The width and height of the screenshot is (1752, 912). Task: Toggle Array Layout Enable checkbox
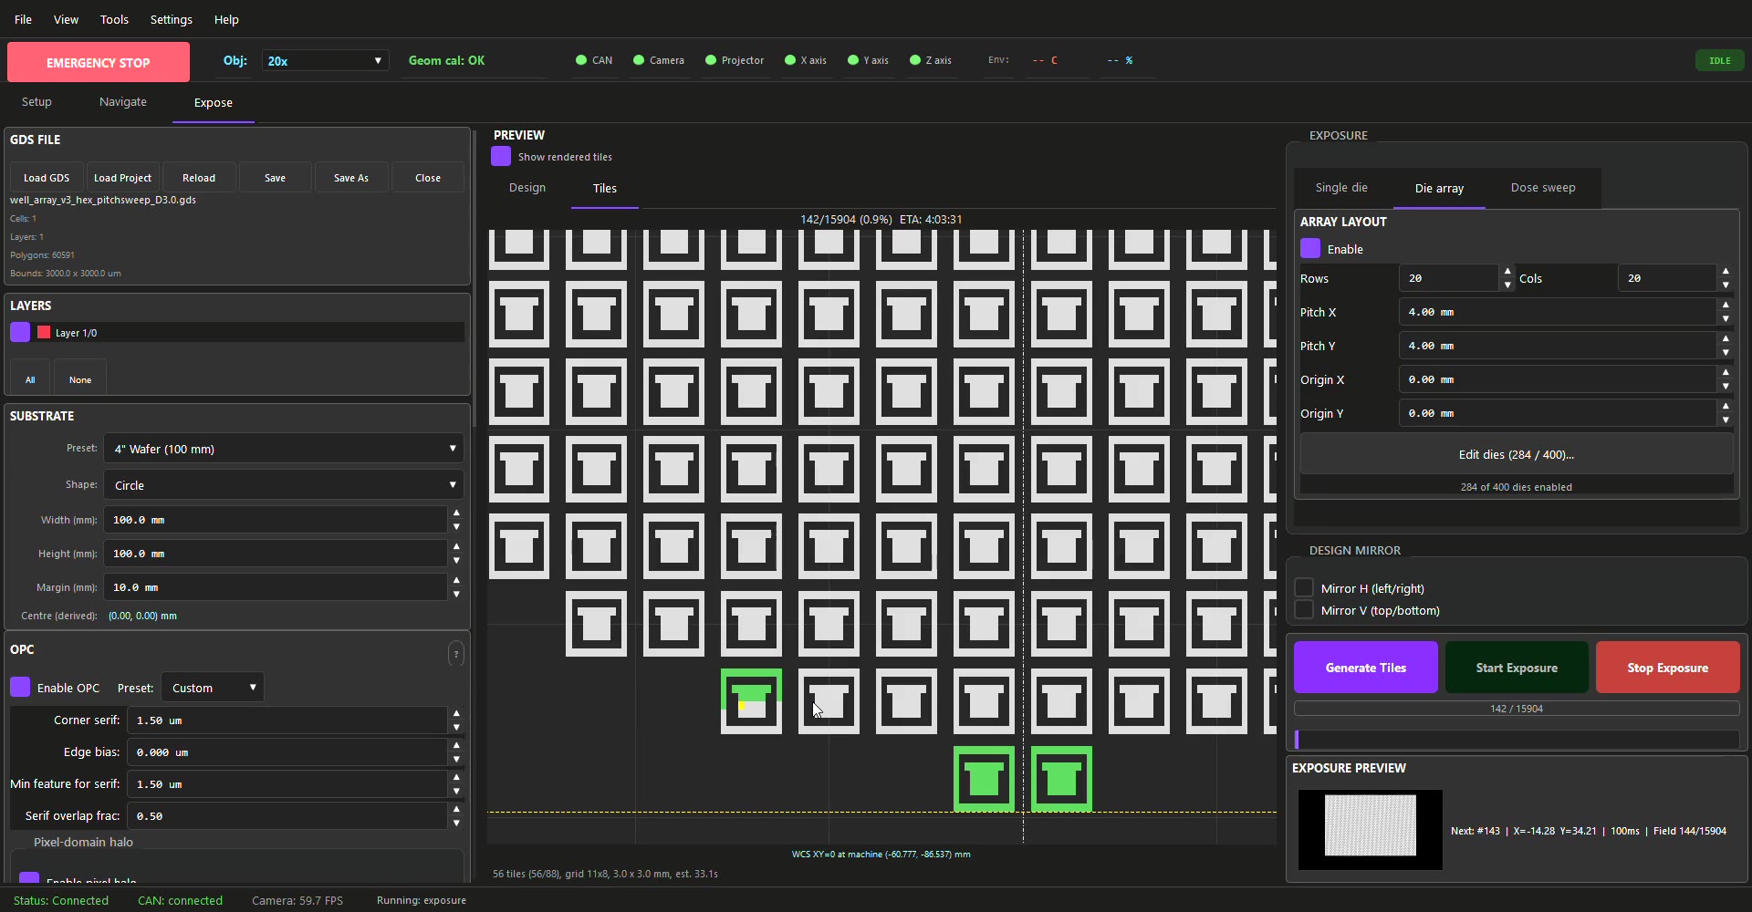pyautogui.click(x=1310, y=248)
